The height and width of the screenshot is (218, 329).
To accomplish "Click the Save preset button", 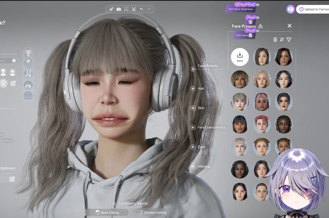I will (x=240, y=57).
